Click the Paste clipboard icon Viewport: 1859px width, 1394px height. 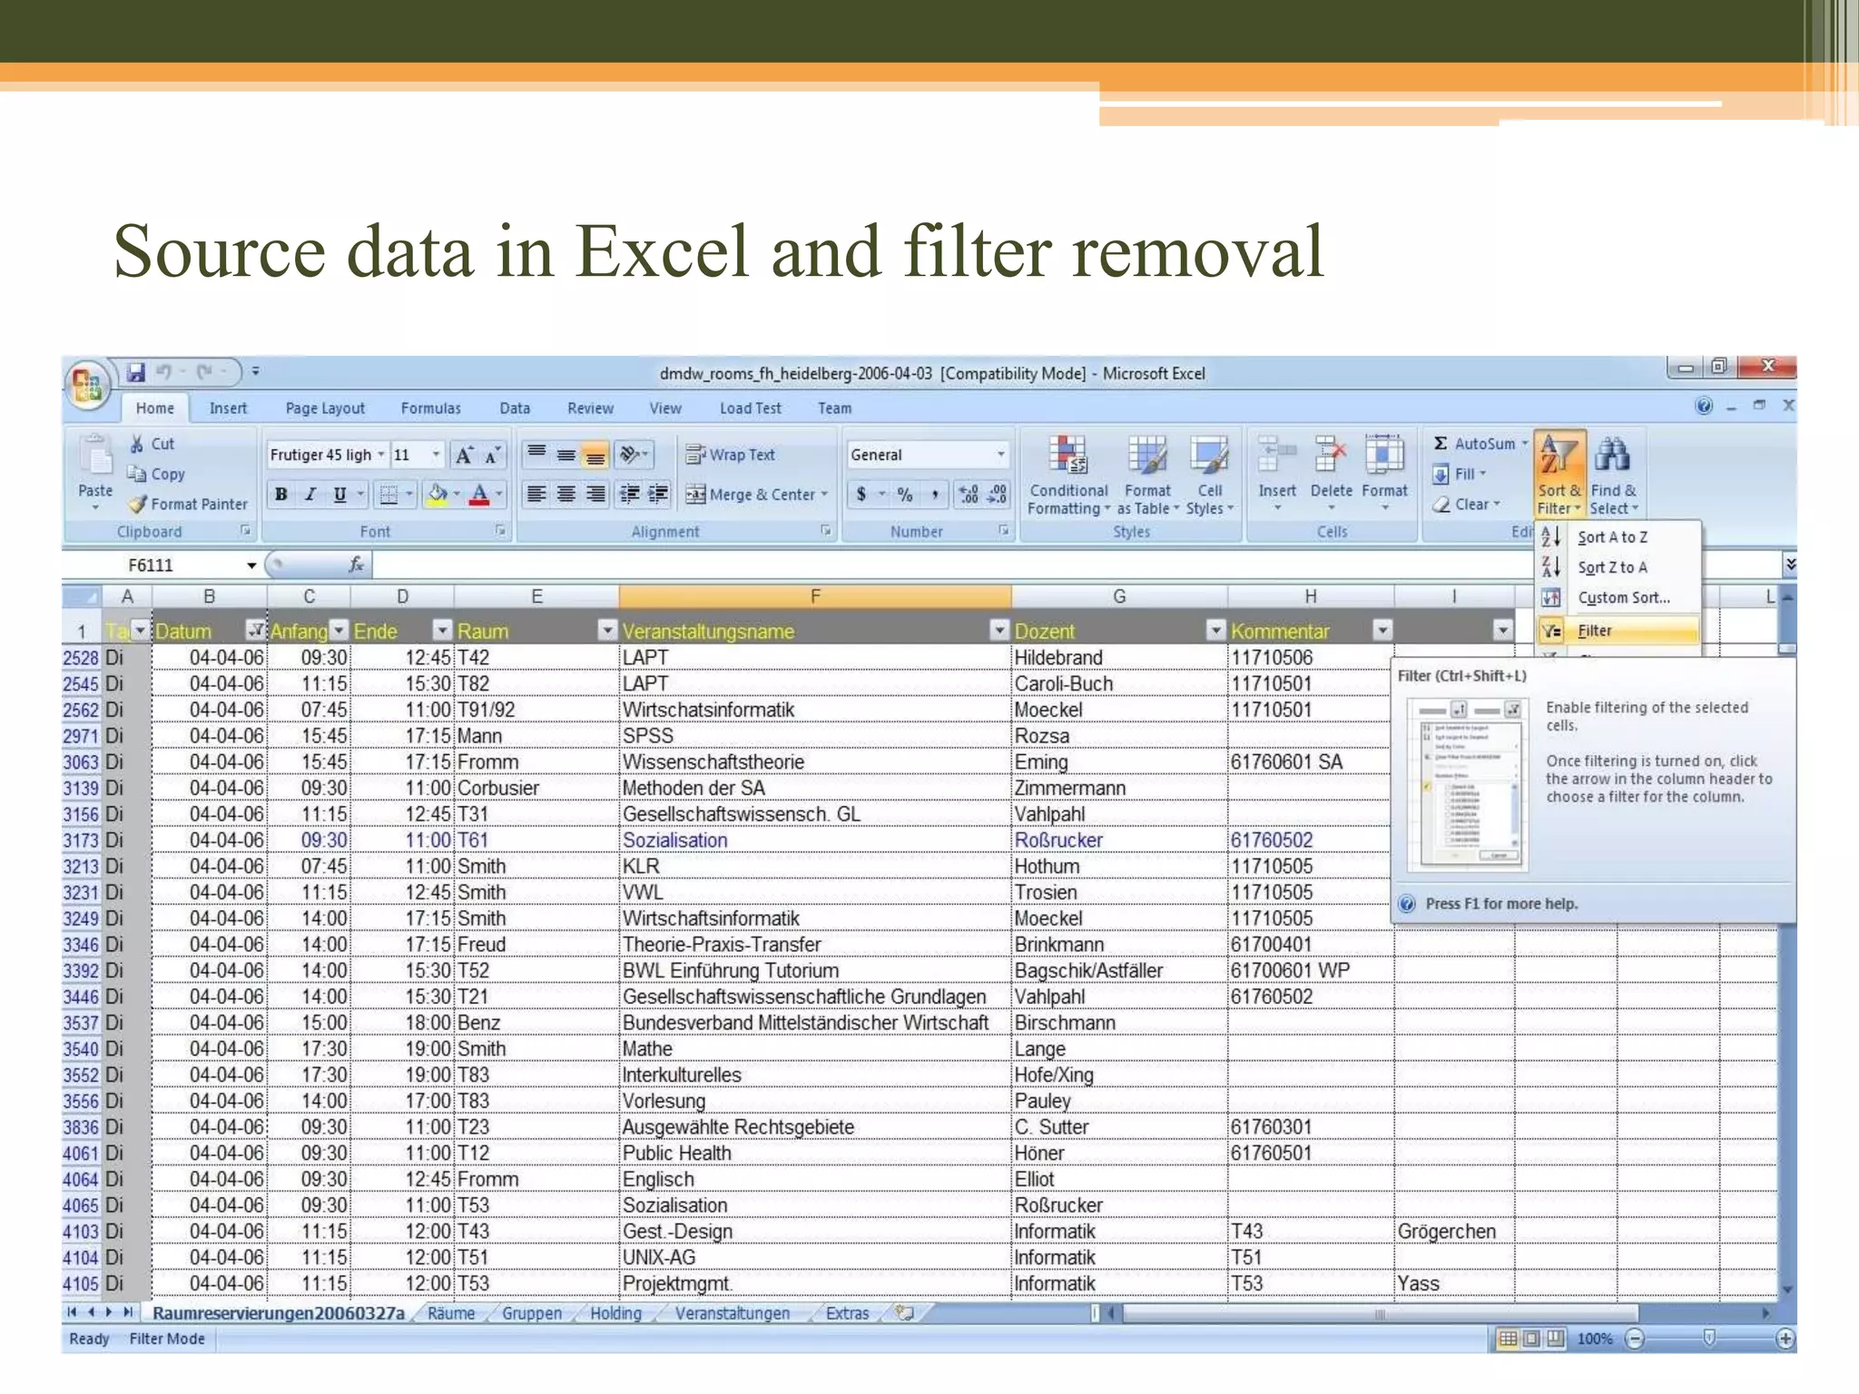(94, 456)
